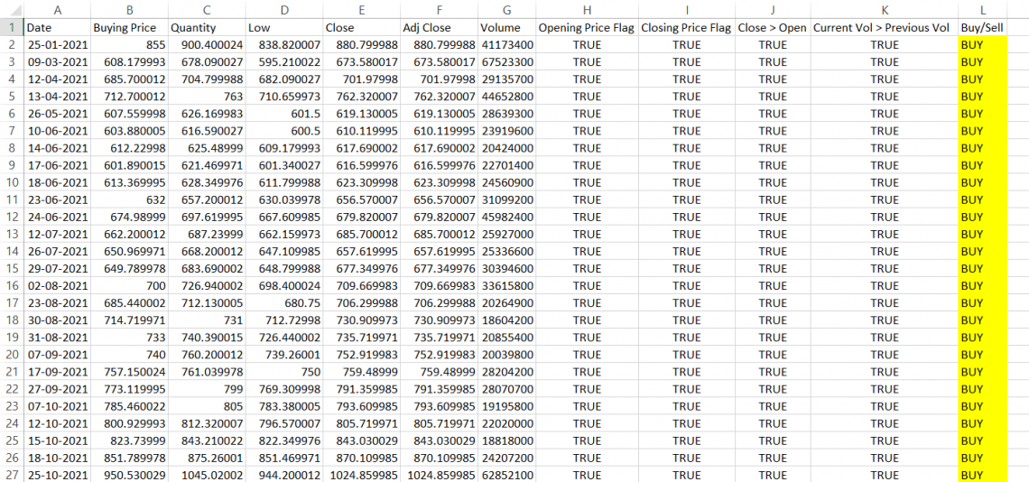Image resolution: width=1029 pixels, height=482 pixels.
Task: Click the Select All corner of the grid
Action: coord(11,9)
